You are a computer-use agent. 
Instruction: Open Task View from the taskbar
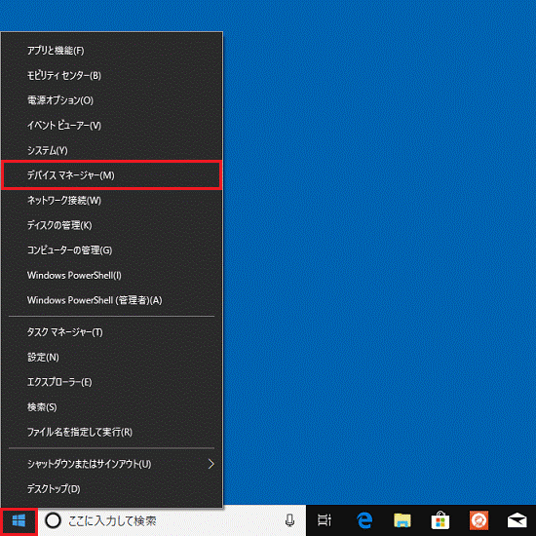[x=325, y=520]
